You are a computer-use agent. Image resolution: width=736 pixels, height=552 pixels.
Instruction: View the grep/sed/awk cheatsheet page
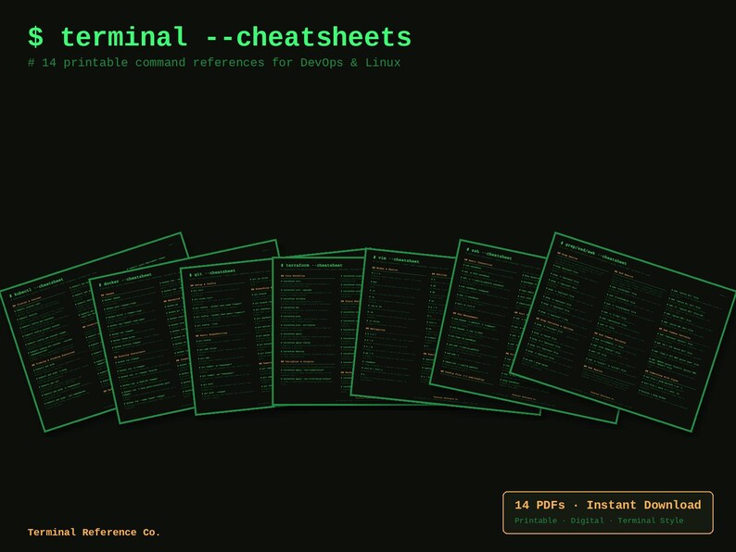pyautogui.click(x=624, y=331)
